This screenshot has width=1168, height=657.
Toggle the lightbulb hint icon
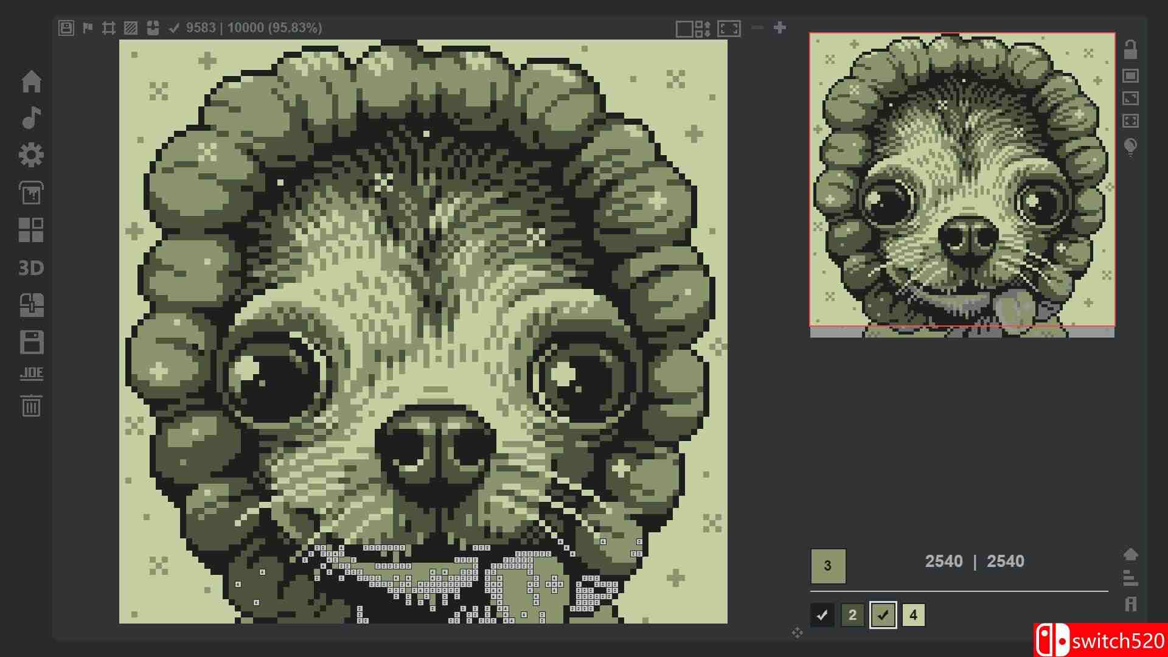point(1130,147)
